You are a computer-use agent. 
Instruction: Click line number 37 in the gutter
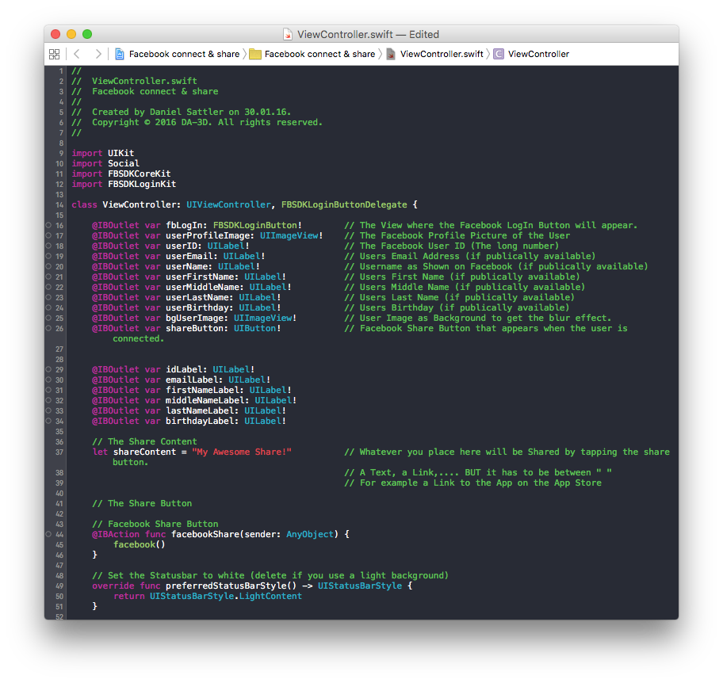(59, 452)
